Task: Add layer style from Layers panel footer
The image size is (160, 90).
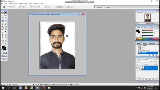Action: pyautogui.click(x=139, y=79)
